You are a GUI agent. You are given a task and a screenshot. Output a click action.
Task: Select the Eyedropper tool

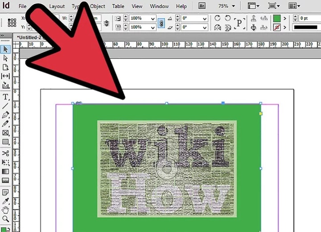point(5,201)
